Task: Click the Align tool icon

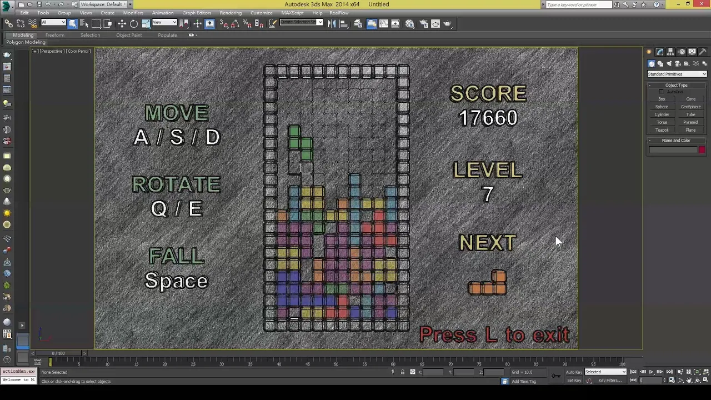Action: [344, 23]
